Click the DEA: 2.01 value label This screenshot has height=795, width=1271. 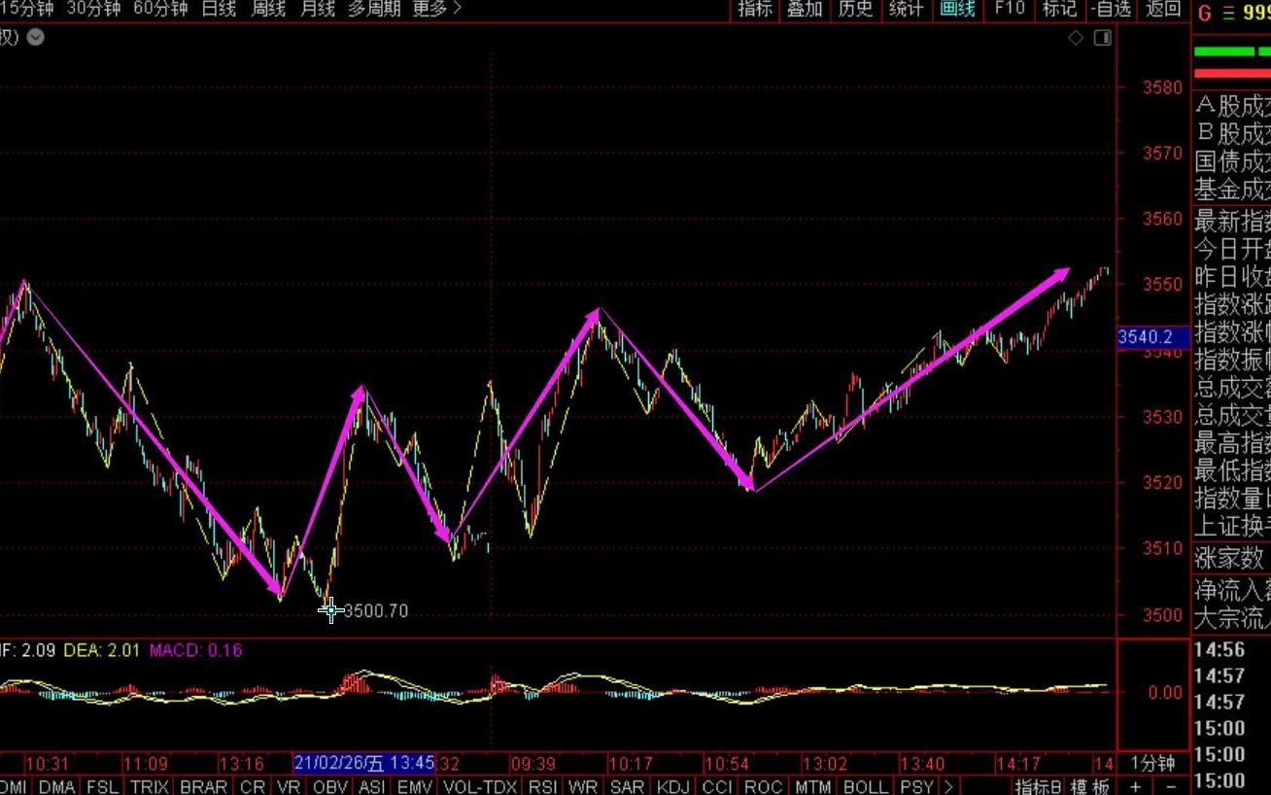tap(103, 649)
